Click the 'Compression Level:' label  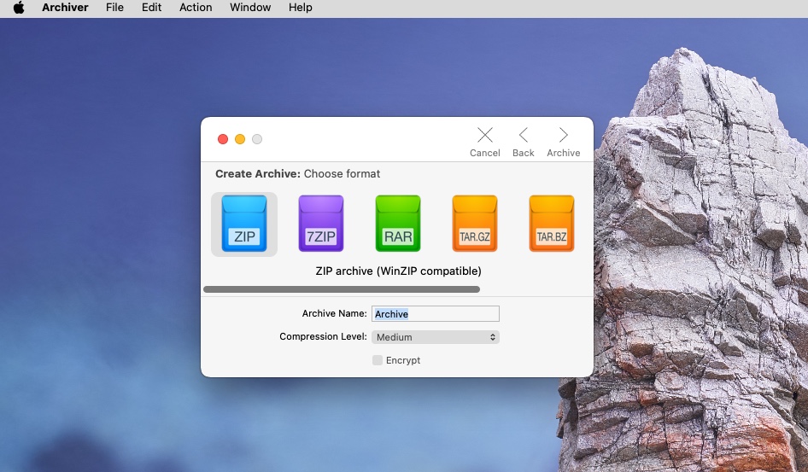coord(323,336)
